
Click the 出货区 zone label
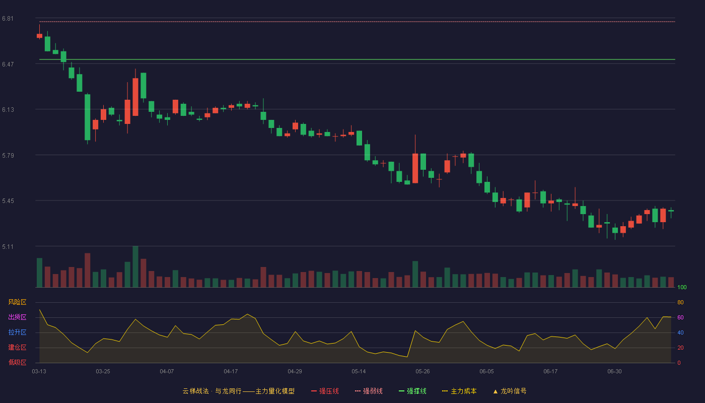pyautogui.click(x=17, y=317)
